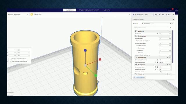Click the info icon in Материал header
The height and width of the screenshot is (104, 186).
point(168,65)
